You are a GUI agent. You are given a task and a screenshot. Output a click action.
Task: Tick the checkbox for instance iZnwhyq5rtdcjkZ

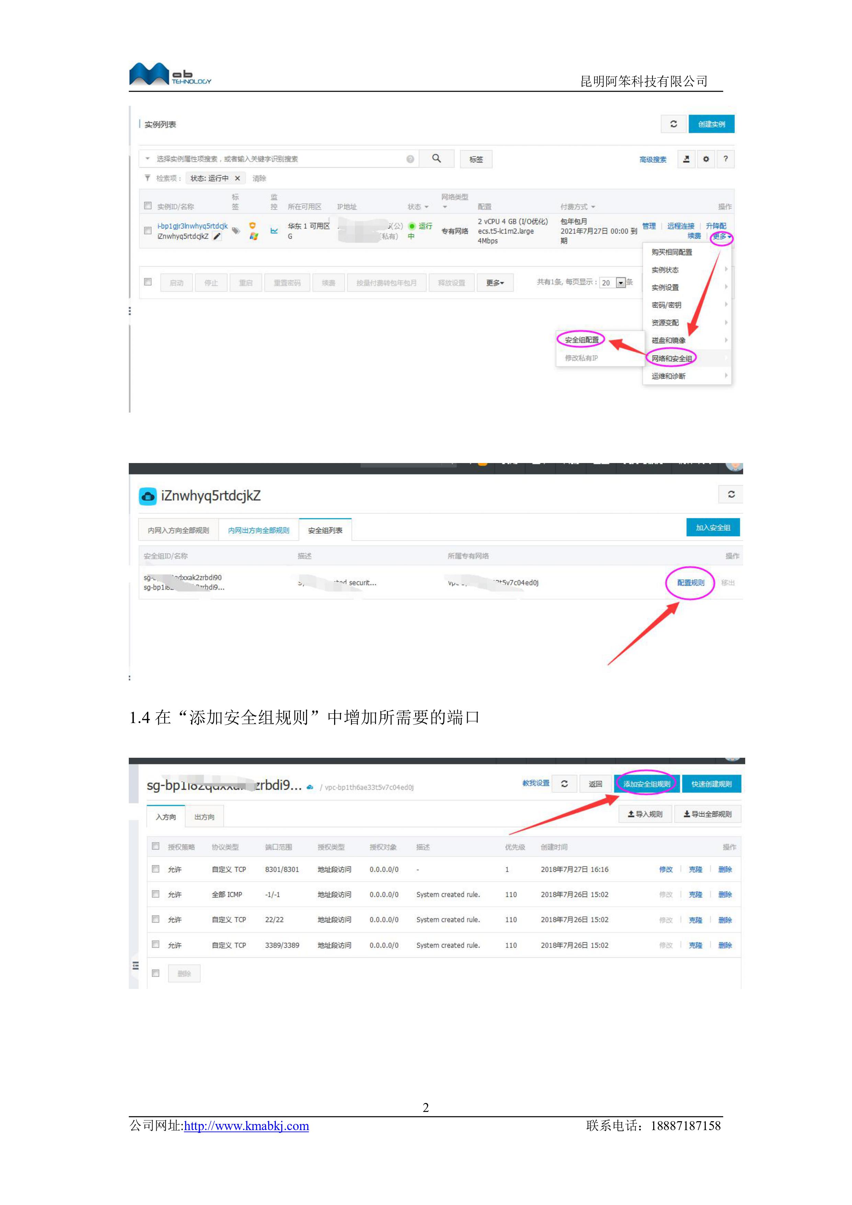click(x=148, y=230)
